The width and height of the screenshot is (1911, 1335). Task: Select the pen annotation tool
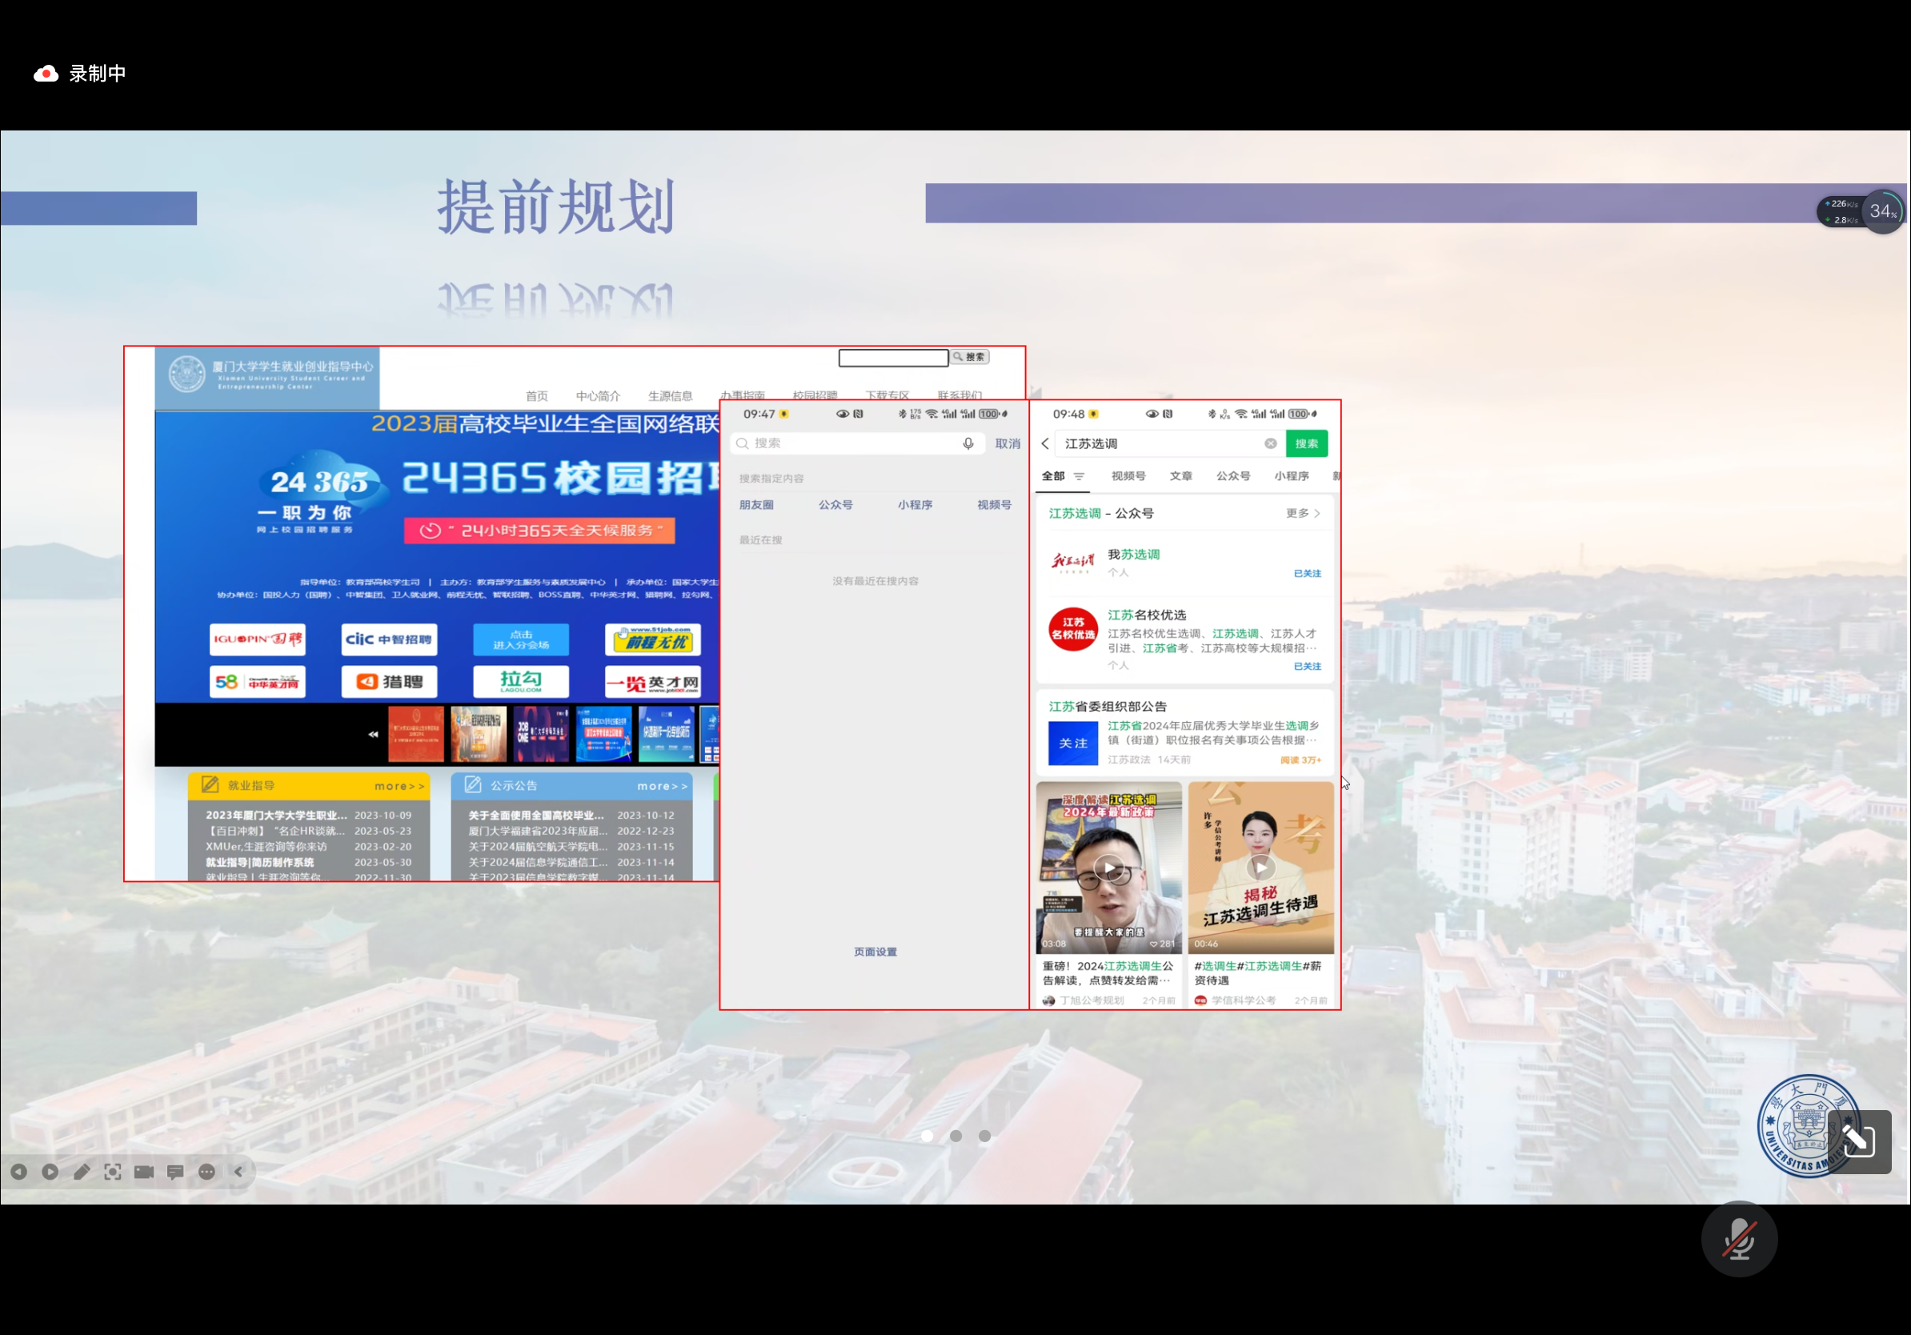tap(82, 1172)
